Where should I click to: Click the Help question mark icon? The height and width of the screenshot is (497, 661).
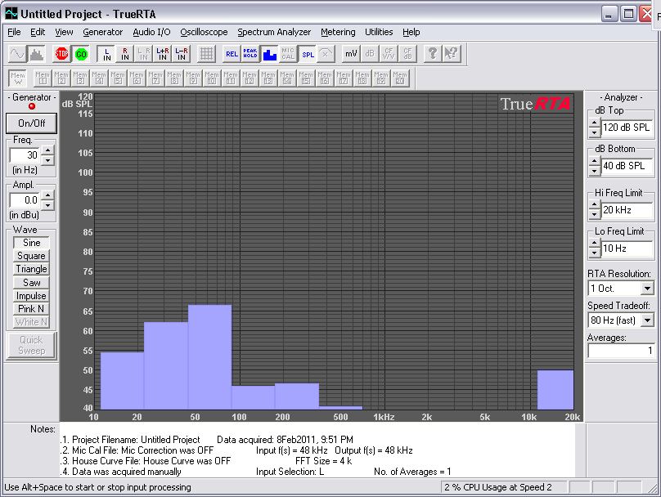(433, 54)
